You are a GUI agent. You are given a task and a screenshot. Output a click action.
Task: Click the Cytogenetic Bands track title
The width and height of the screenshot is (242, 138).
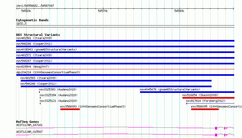click(x=32, y=20)
